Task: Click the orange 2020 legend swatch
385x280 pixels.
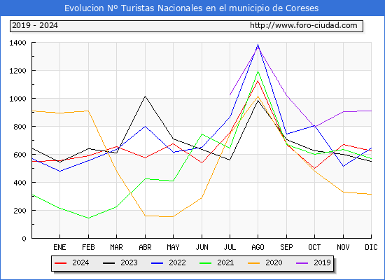Action: (254, 263)
